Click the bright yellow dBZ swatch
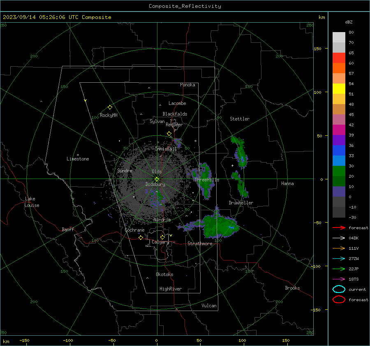The image size is (370, 346). (339, 89)
